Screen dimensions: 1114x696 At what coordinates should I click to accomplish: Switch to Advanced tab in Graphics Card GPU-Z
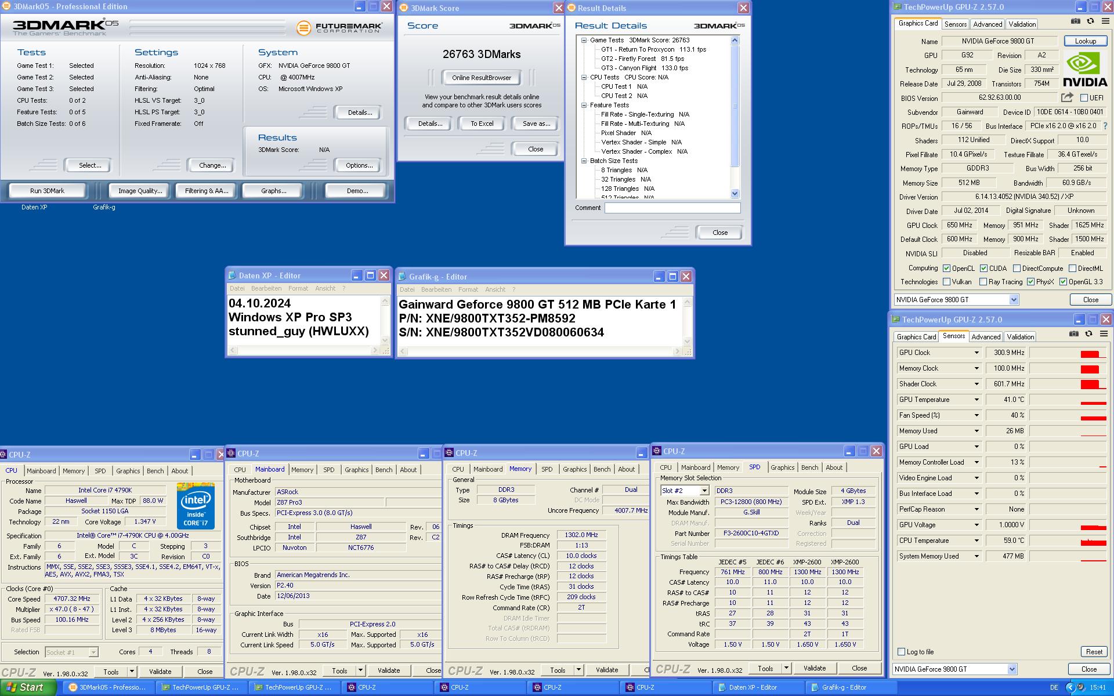988,24
